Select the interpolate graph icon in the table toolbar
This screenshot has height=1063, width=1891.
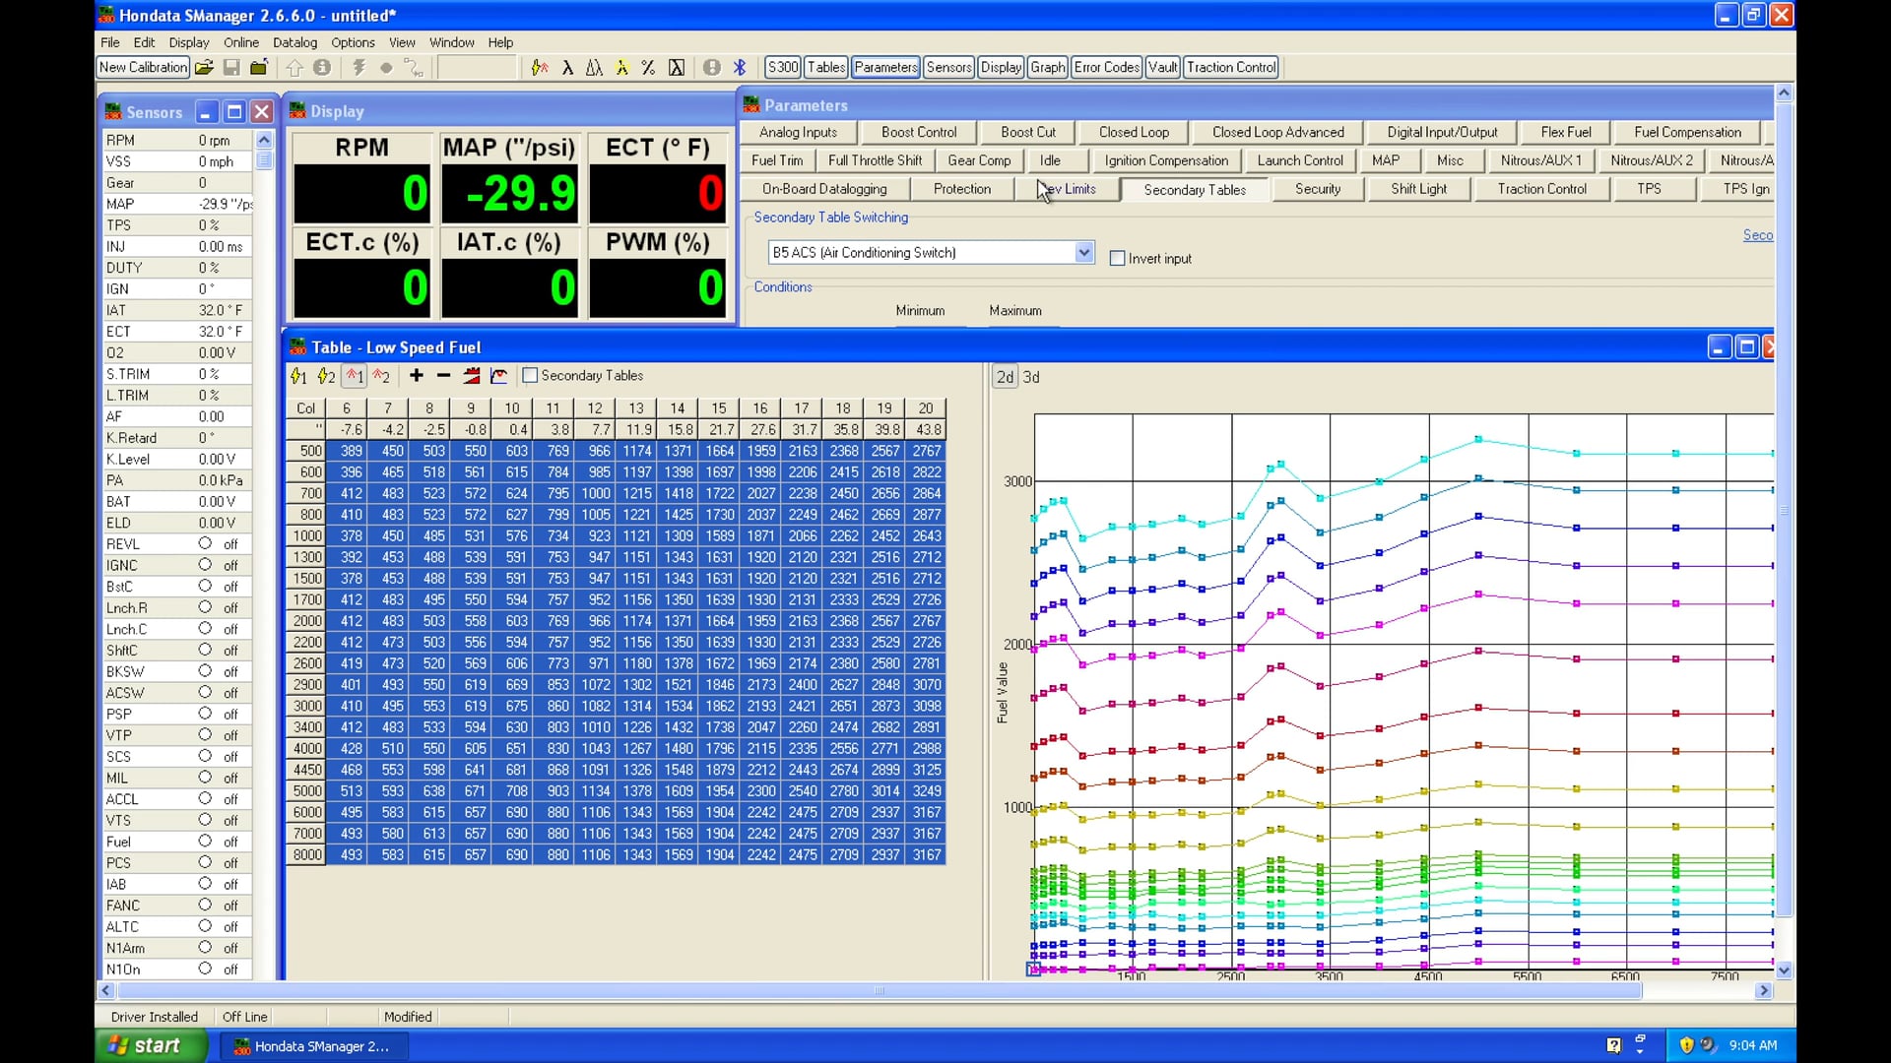pyautogui.click(x=499, y=375)
